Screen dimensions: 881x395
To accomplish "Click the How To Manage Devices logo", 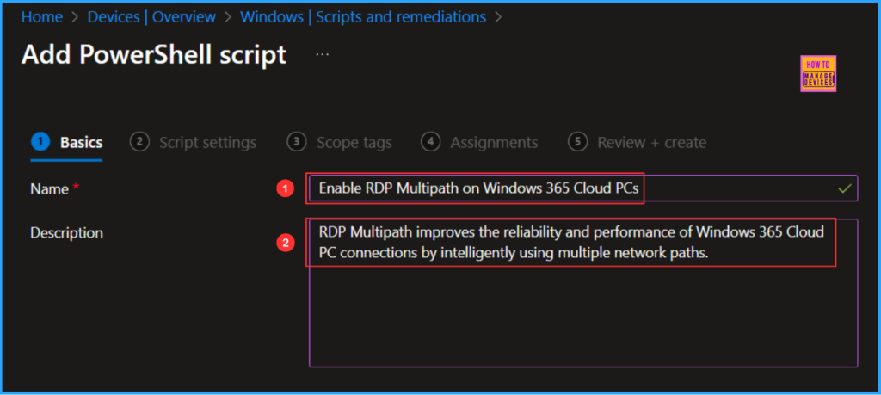I will pos(817,75).
